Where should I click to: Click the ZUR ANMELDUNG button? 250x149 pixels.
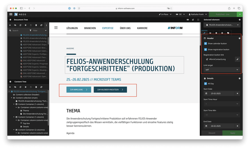point(79,90)
